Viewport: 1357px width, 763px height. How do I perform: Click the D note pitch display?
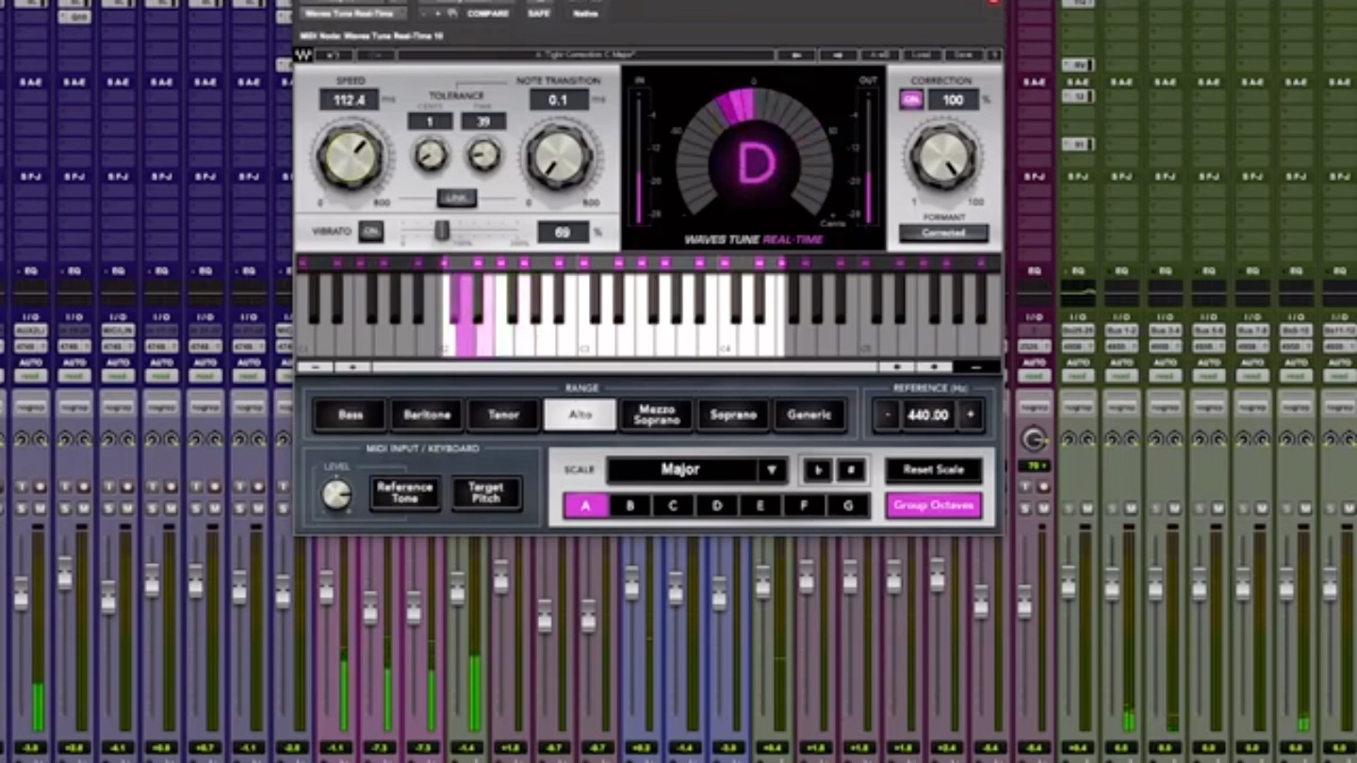[x=755, y=163]
